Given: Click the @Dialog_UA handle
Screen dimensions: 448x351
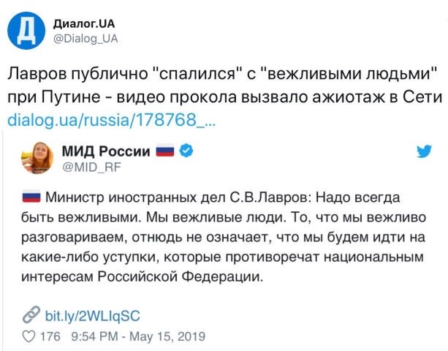Looking at the screenshot, I should point(86,39).
